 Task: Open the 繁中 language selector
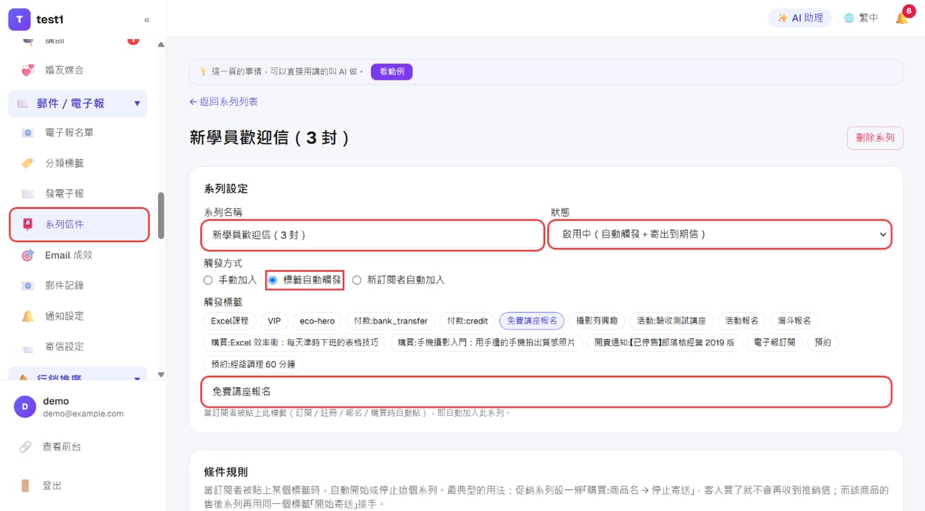click(x=861, y=18)
